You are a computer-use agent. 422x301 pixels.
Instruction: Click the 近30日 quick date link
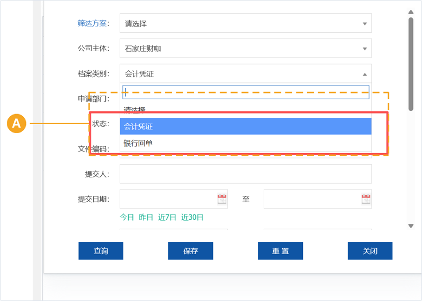192,217
